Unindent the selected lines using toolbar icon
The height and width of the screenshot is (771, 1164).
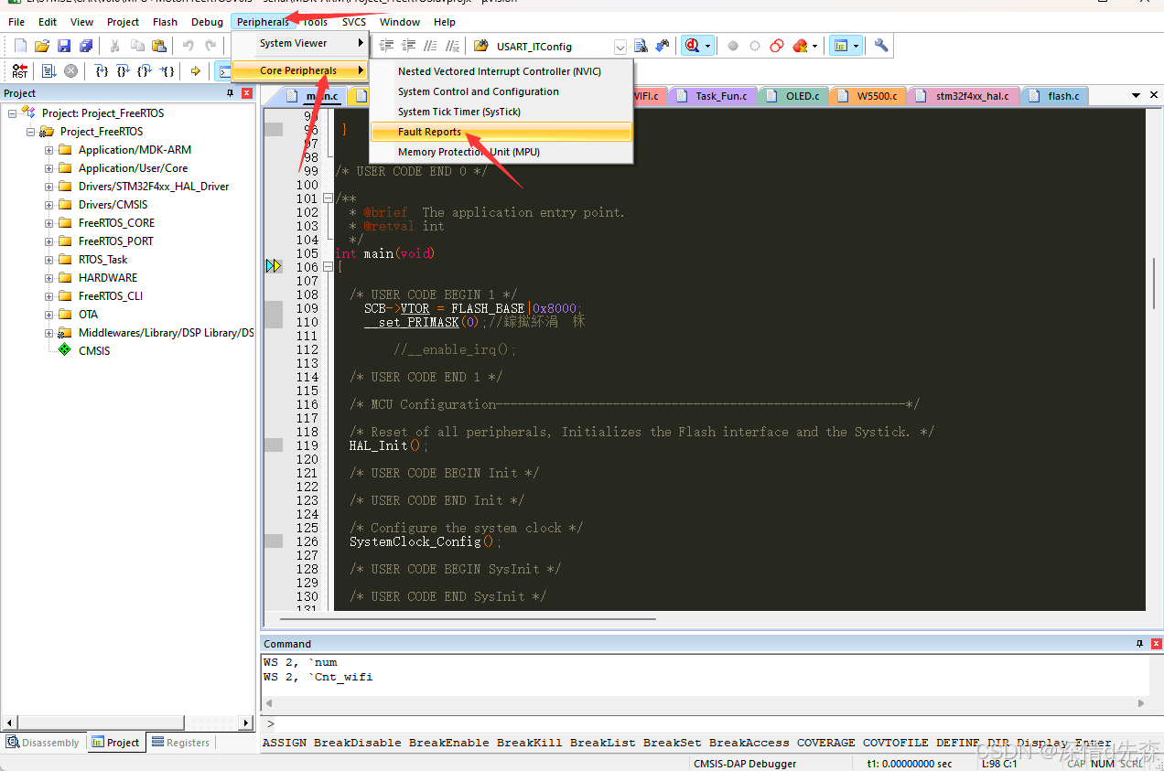click(409, 46)
